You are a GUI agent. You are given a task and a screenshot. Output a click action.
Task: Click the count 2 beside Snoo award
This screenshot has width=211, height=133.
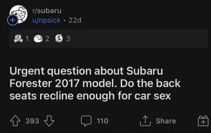click(x=47, y=39)
